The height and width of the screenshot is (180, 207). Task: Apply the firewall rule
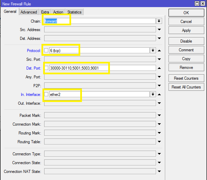[x=186, y=30]
